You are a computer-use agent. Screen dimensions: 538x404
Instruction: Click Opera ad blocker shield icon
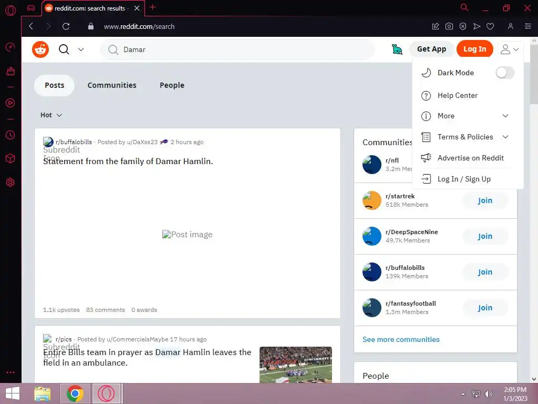point(463,26)
